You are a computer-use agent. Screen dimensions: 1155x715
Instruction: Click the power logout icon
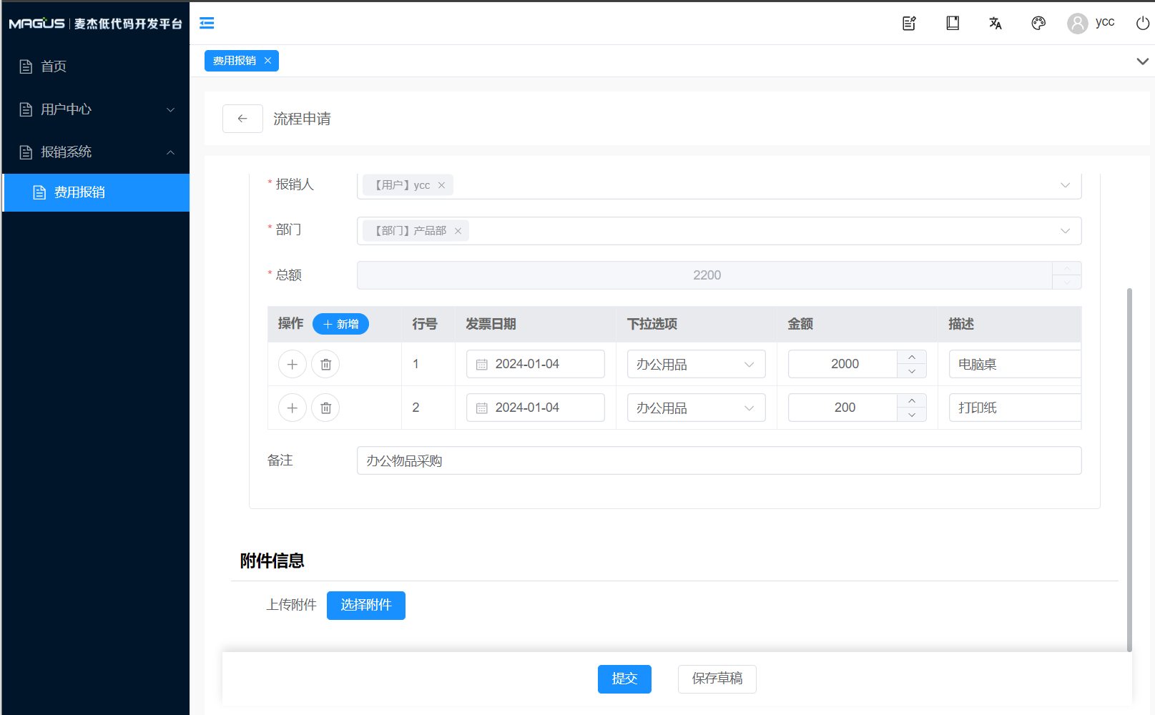coord(1142,24)
